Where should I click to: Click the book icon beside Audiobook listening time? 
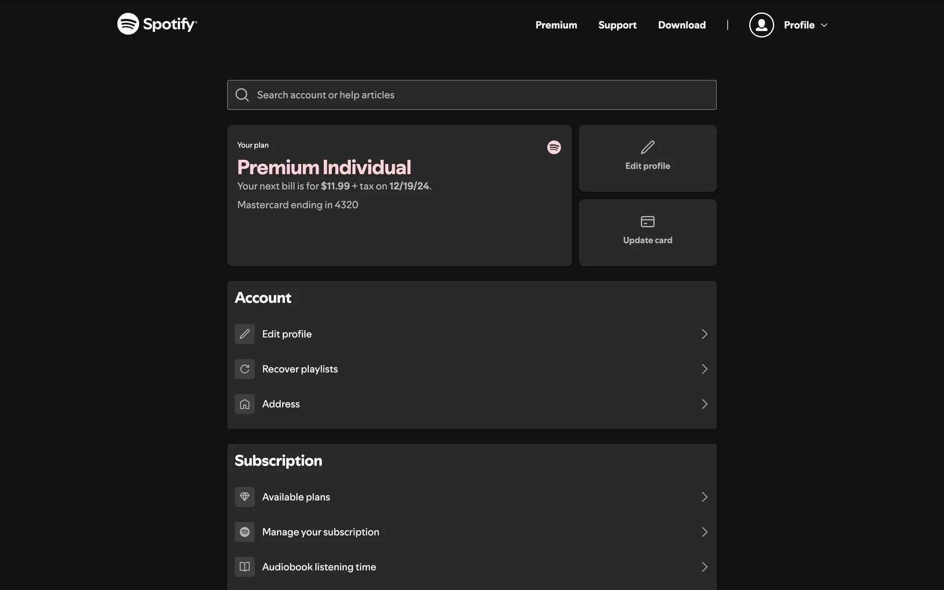pyautogui.click(x=244, y=566)
